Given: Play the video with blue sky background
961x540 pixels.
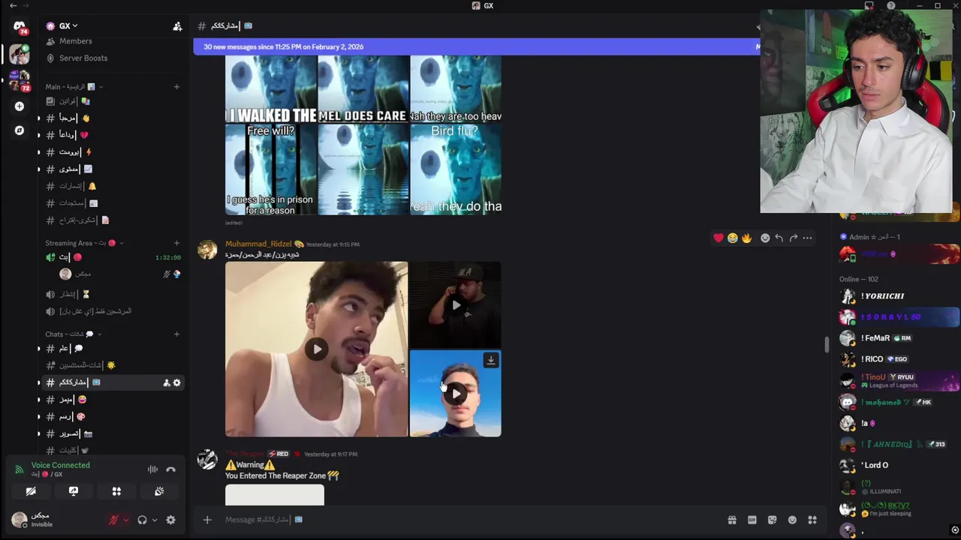Looking at the screenshot, I should [456, 394].
